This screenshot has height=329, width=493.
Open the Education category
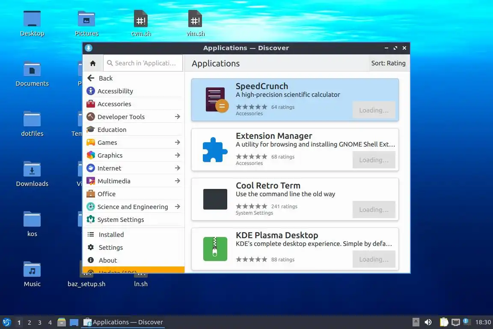pyautogui.click(x=134, y=130)
